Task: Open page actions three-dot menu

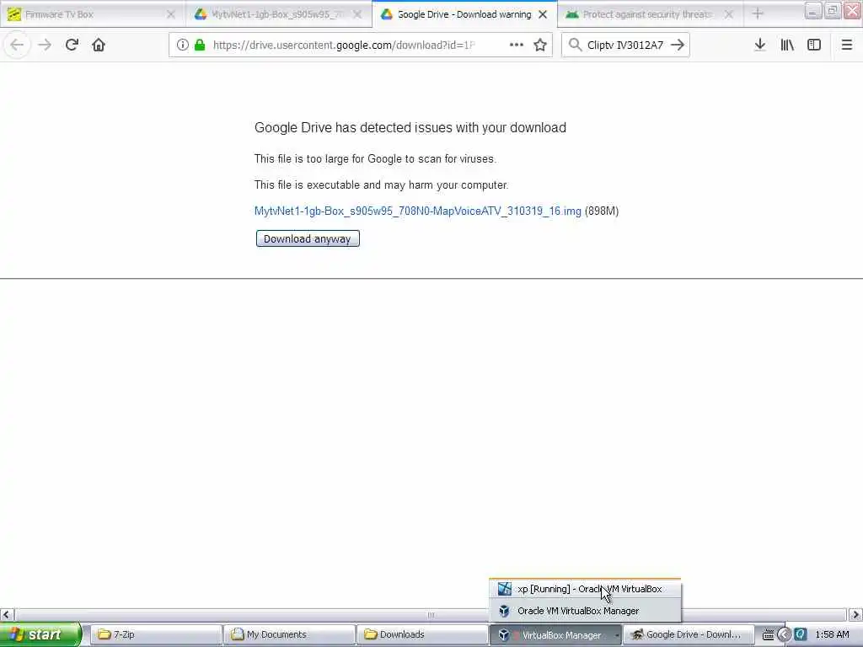Action: [x=517, y=45]
